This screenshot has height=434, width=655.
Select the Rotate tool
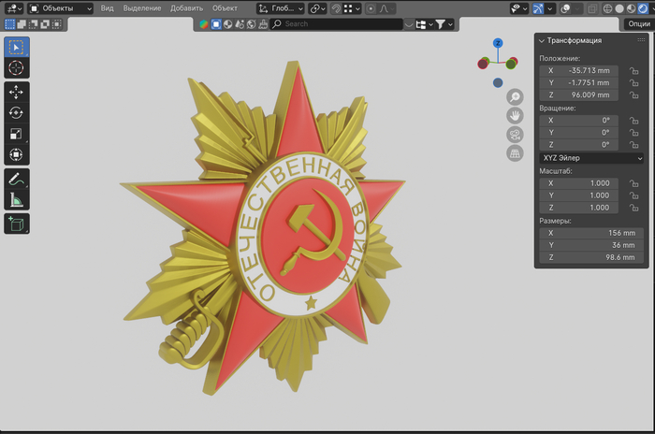[17, 113]
